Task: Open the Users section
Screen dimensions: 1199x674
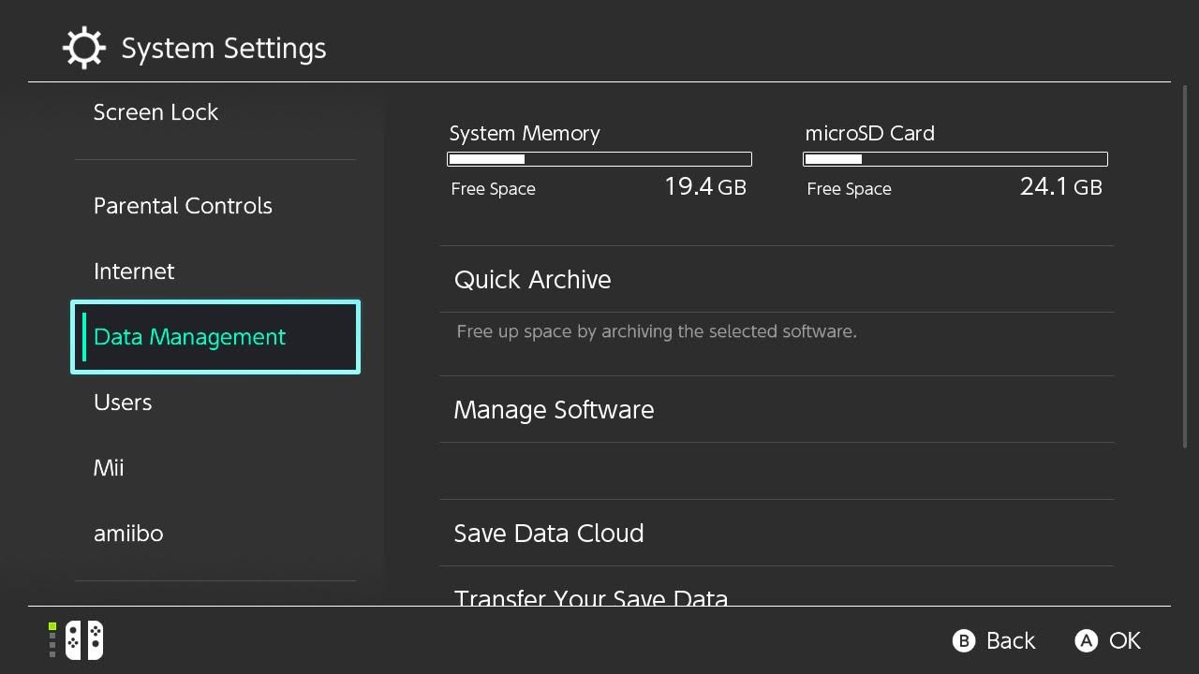Action: 123,403
